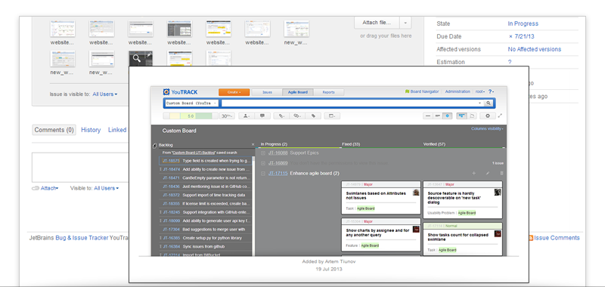
Task: Open the Issue is visible to All Users dropdown
Action: pyautogui.click(x=105, y=94)
